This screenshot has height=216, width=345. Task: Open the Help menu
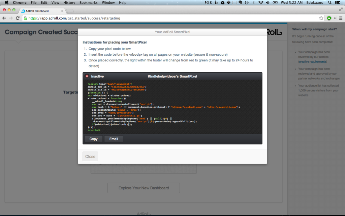[123, 3]
